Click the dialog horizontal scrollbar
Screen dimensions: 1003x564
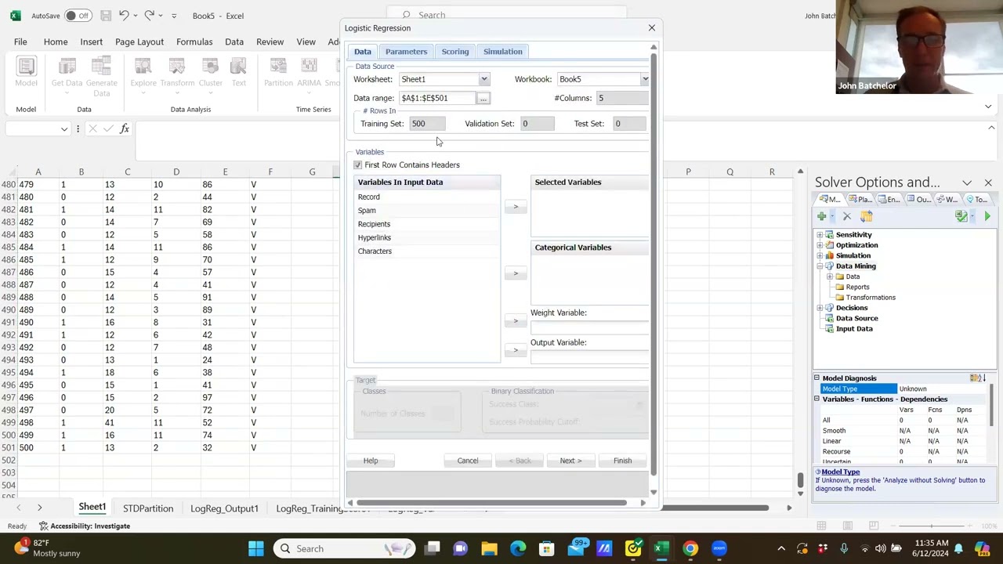[x=492, y=503]
